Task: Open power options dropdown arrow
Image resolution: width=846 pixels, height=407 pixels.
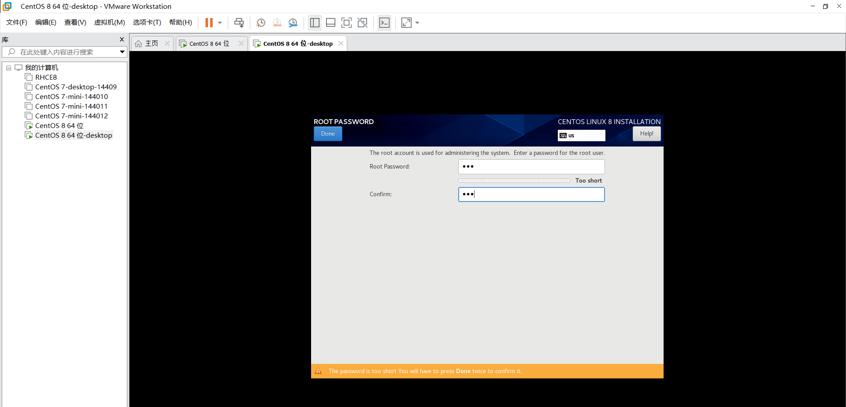Action: point(220,22)
